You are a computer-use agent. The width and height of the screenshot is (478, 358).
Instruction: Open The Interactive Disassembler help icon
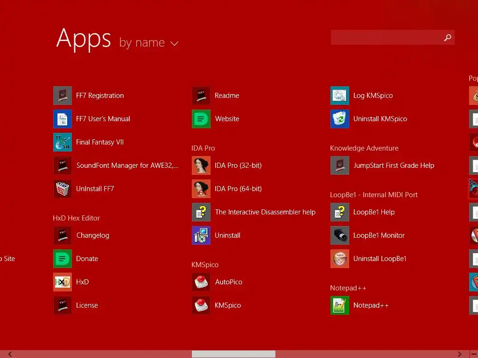(201, 212)
